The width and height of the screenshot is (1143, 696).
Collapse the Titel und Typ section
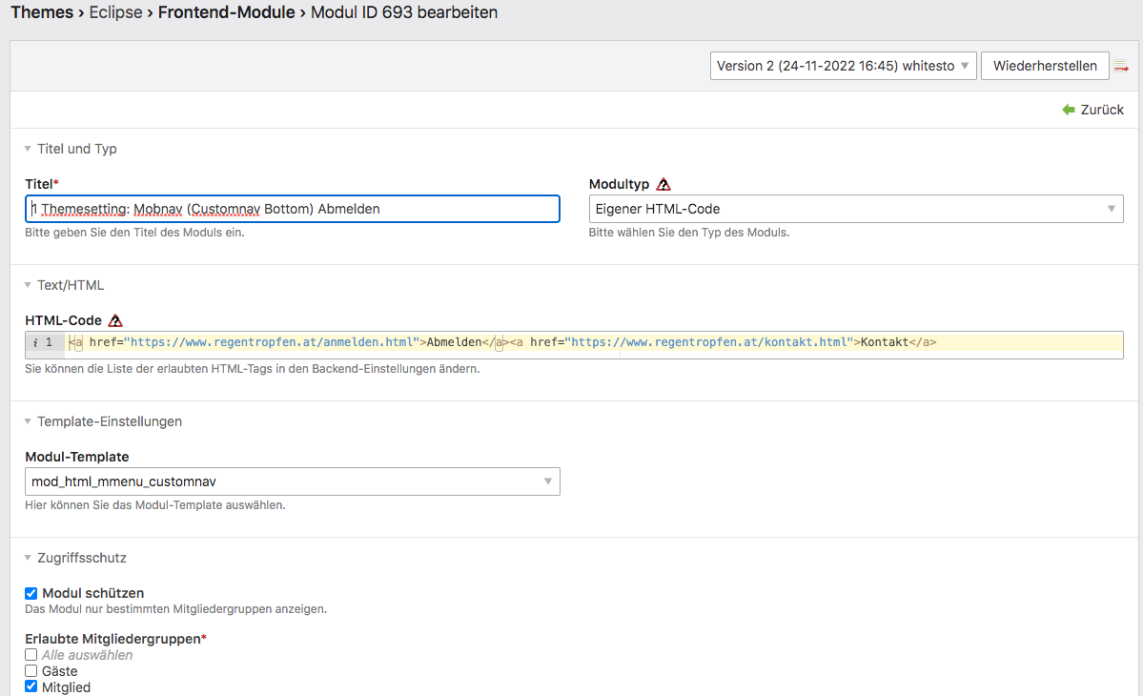(71, 149)
